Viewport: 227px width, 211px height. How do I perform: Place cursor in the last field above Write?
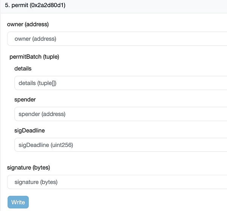tap(117, 182)
